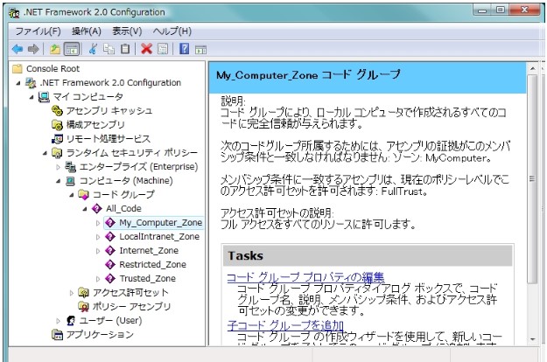Viewport: 547px width, 362px height.
Task: Select the Trusted_Zone tree item
Action: point(148,278)
